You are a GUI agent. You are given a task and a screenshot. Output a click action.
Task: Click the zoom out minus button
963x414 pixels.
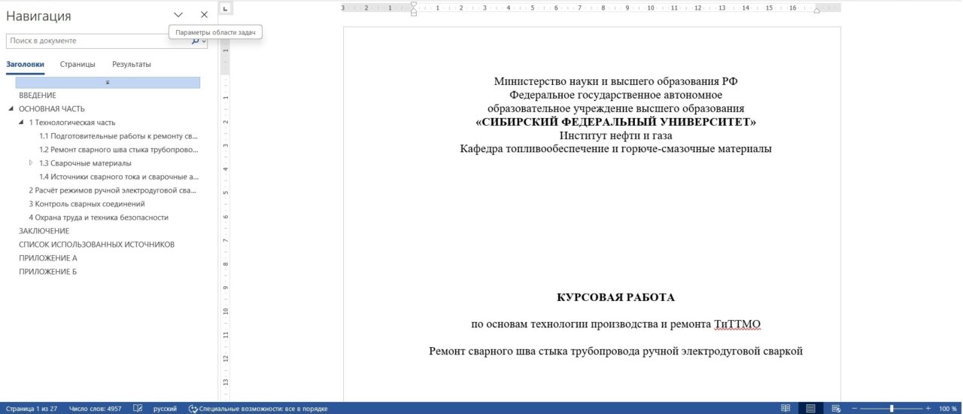pos(855,409)
